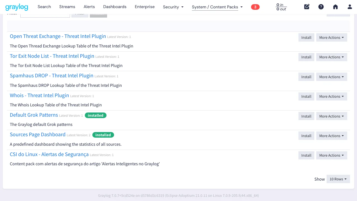Expand More Actions for Sources Page Dashboard
Screen dimensions: 357x201
tap(332, 136)
